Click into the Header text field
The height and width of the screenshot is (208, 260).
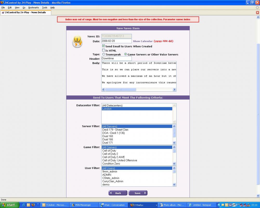click(116, 58)
